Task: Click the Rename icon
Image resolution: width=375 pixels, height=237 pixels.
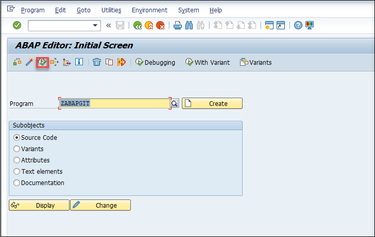Action: 122,62
